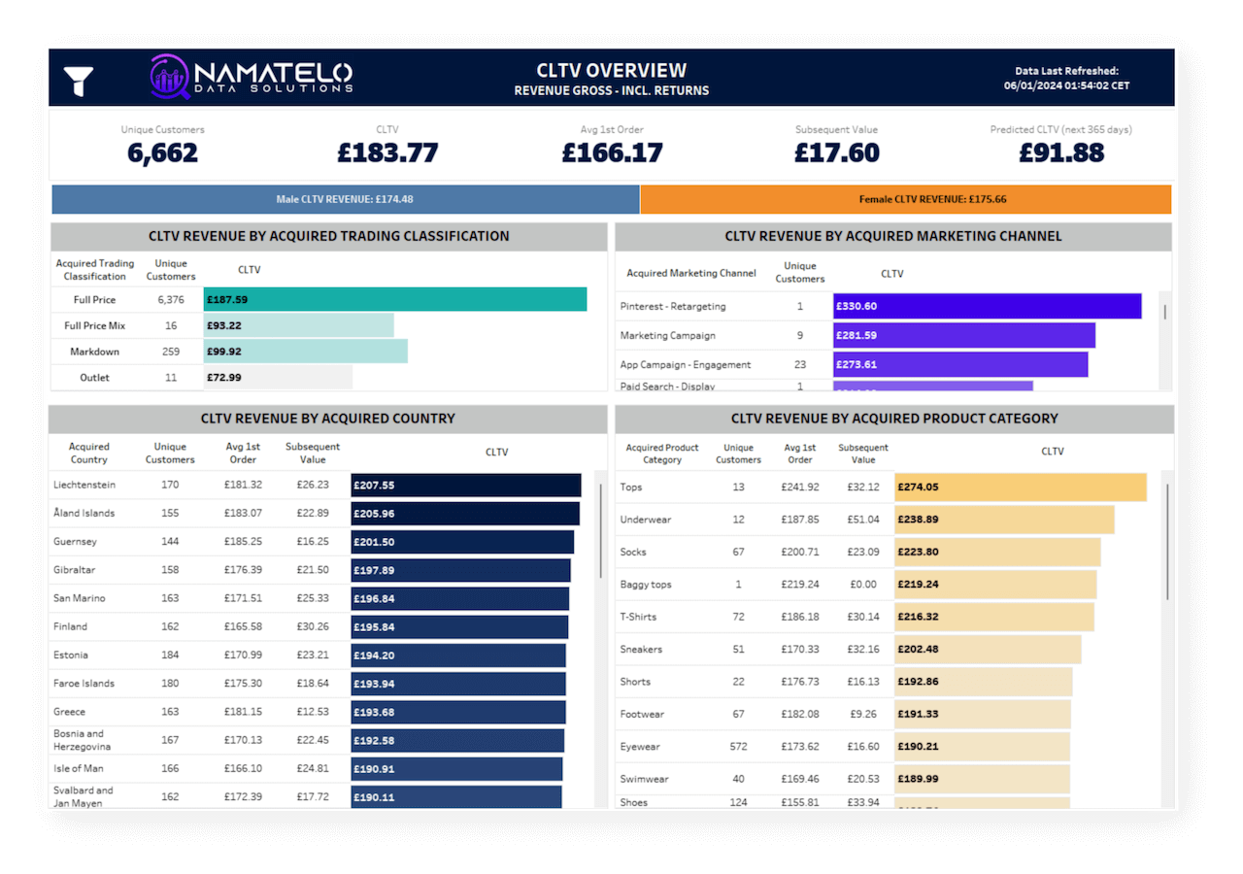Select the Socks product category label

pos(633,552)
